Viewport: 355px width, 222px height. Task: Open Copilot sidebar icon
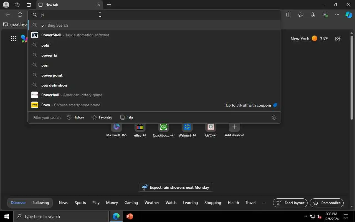[349, 15]
